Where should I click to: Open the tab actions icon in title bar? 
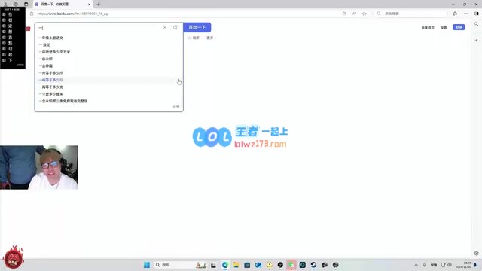[x=26, y=5]
